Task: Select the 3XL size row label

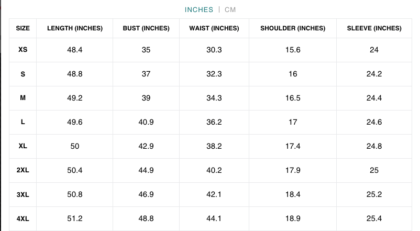Action: pos(23,194)
